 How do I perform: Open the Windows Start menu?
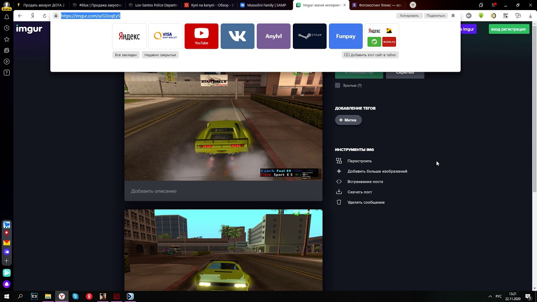[x=7, y=297]
